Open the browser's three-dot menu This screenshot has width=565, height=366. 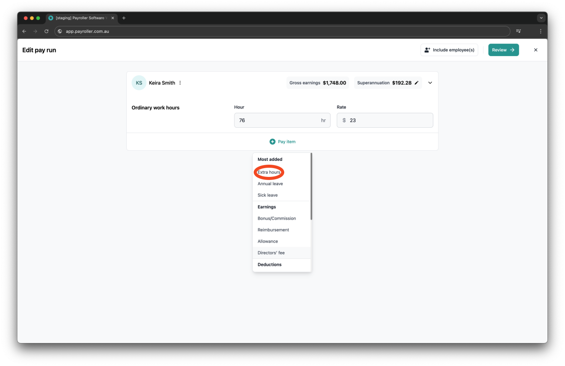pyautogui.click(x=541, y=31)
